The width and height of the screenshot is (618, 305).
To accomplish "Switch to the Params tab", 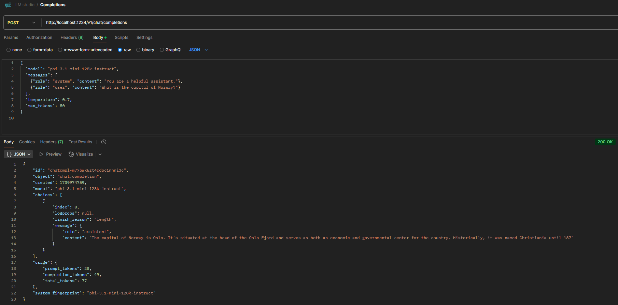I will coord(11,38).
